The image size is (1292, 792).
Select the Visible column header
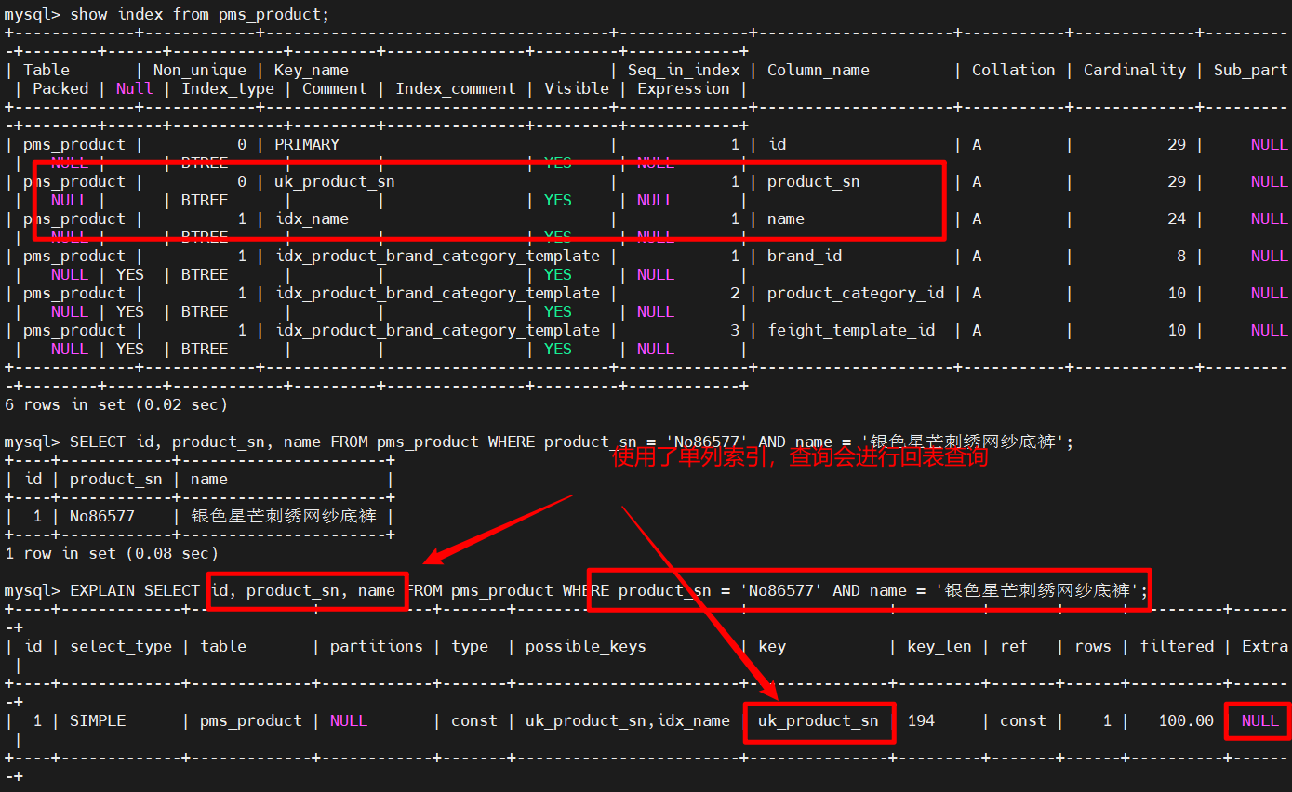pos(577,89)
